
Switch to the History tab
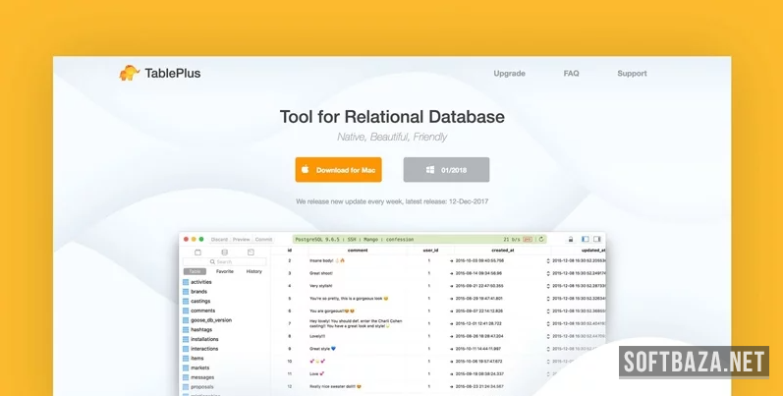(253, 271)
